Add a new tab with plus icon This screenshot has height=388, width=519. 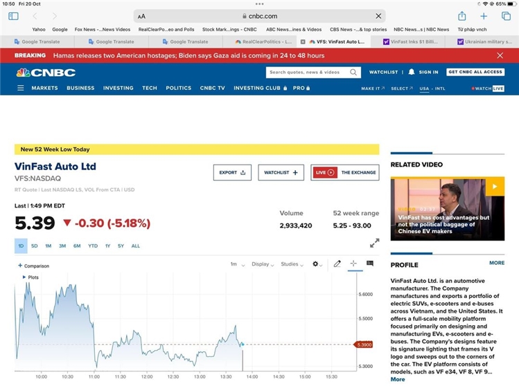point(484,16)
